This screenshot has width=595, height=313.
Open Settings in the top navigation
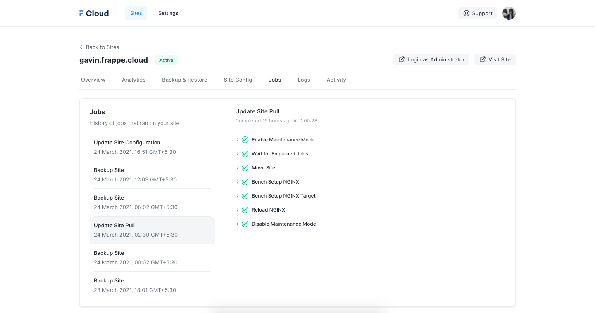[168, 13]
